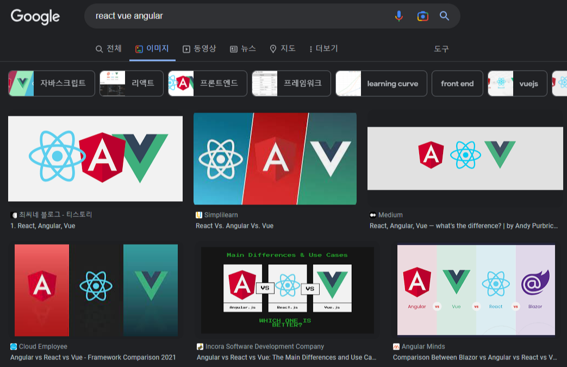Filter by 프레임워크 chip
This screenshot has height=367, width=567.
tap(291, 84)
